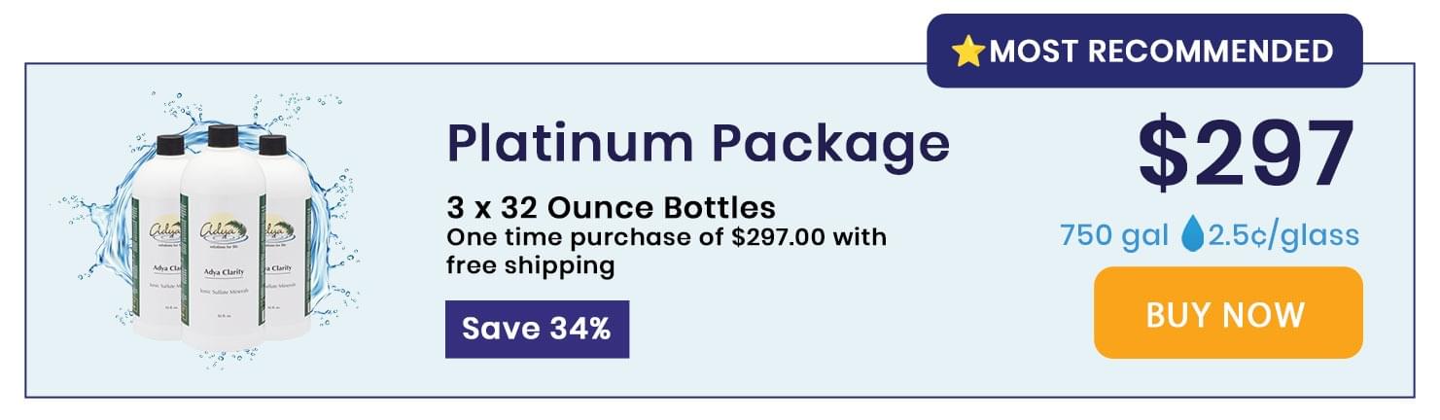Select the Save 34% badge

tap(537, 329)
